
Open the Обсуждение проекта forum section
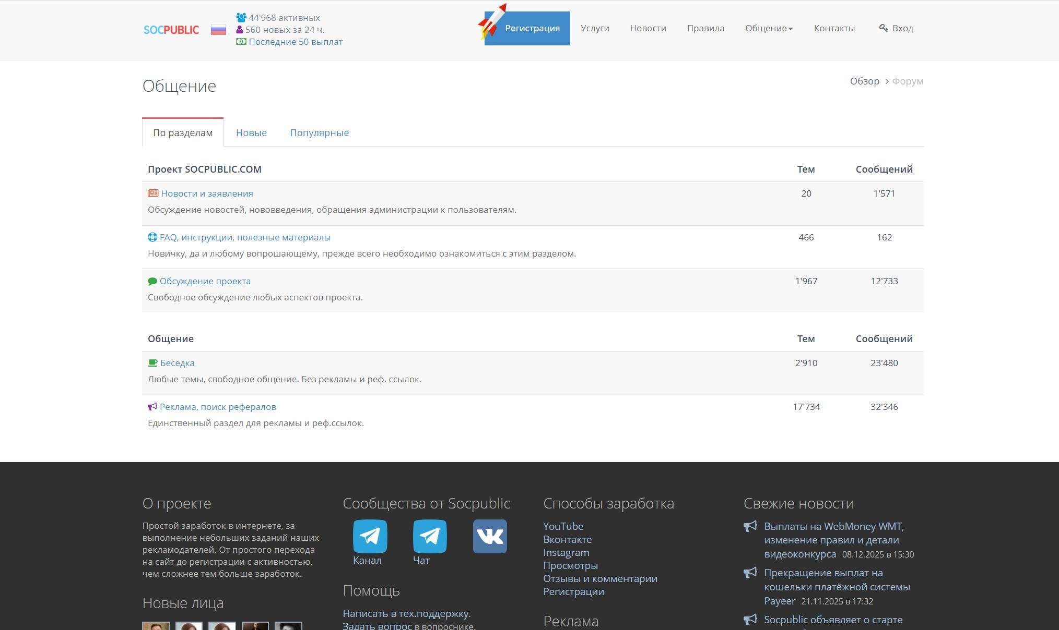click(x=205, y=281)
